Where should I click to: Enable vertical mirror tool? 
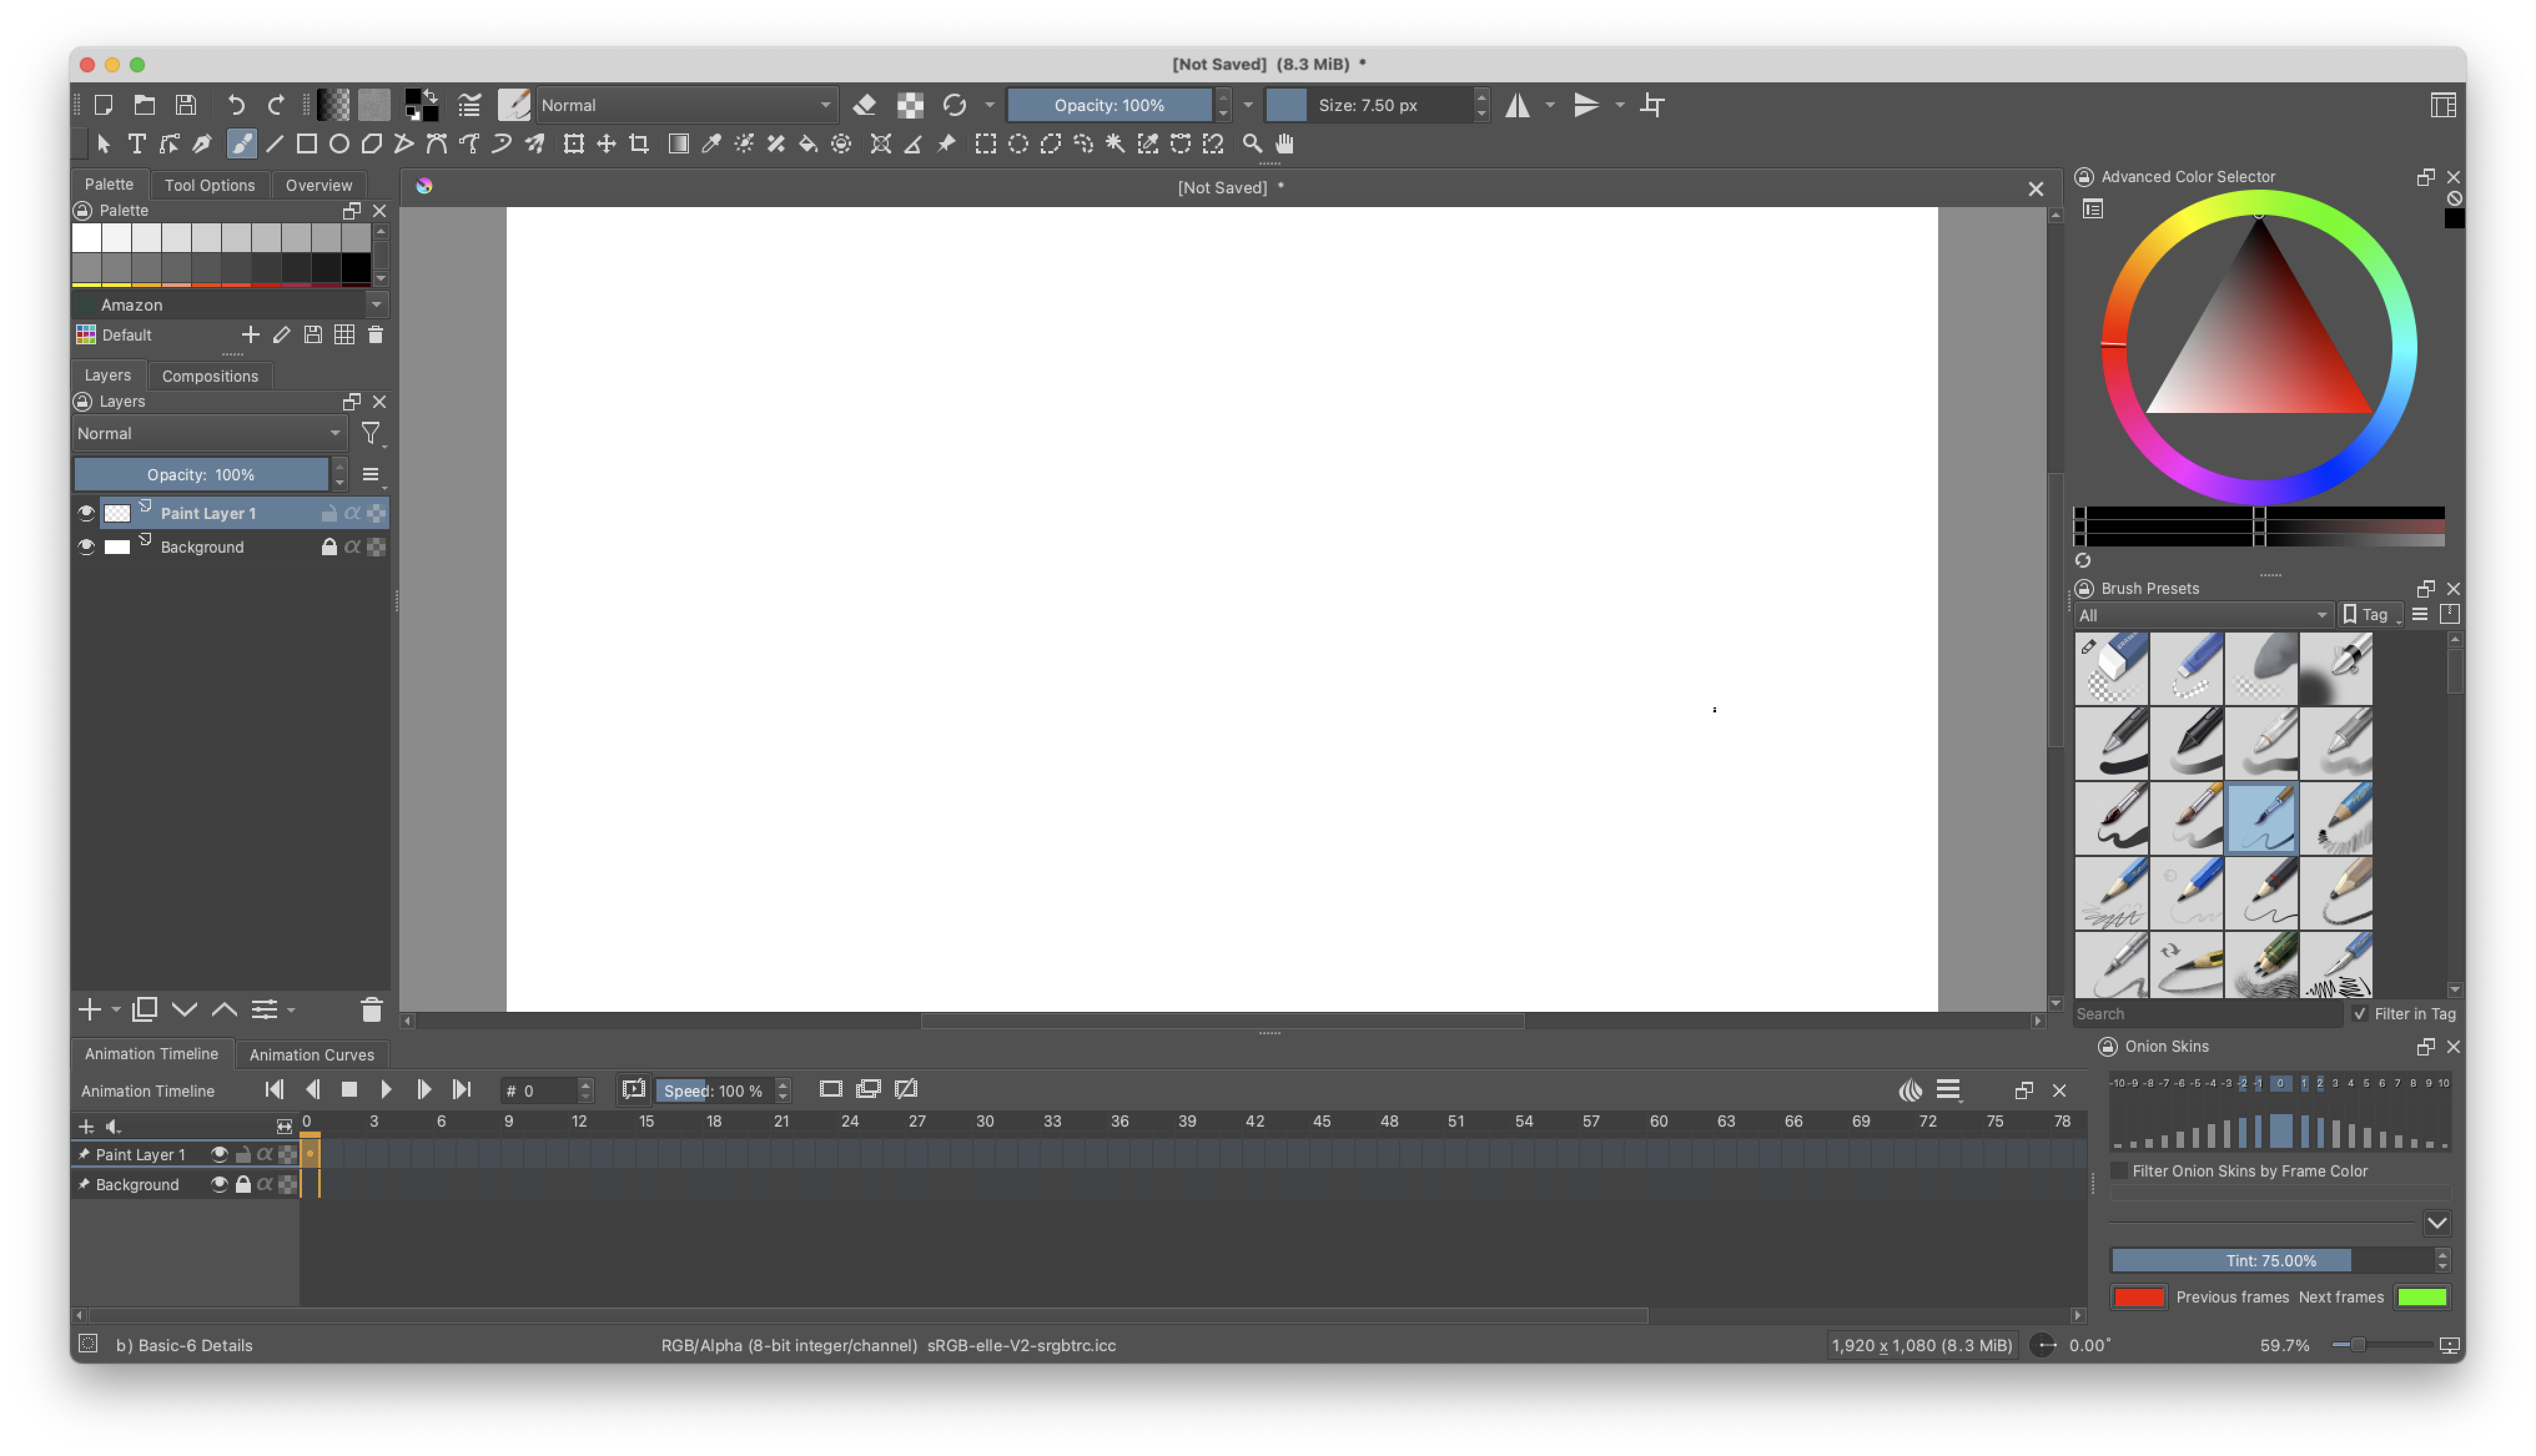click(x=1586, y=105)
